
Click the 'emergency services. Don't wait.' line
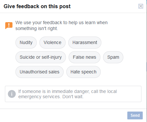[51, 97]
